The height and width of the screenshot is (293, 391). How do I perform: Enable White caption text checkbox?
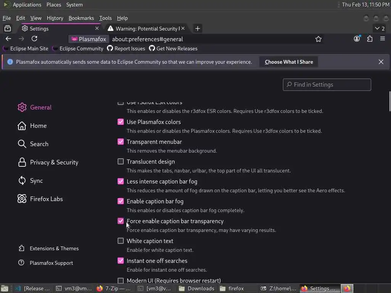pos(120,241)
